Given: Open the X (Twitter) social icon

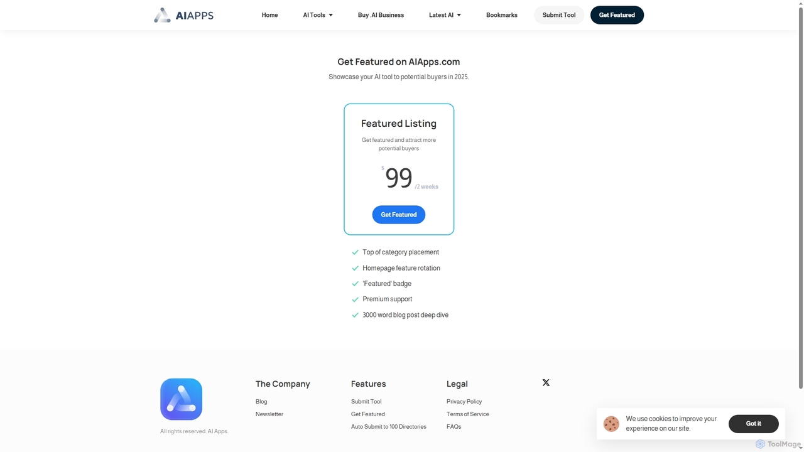Looking at the screenshot, I should 546,382.
